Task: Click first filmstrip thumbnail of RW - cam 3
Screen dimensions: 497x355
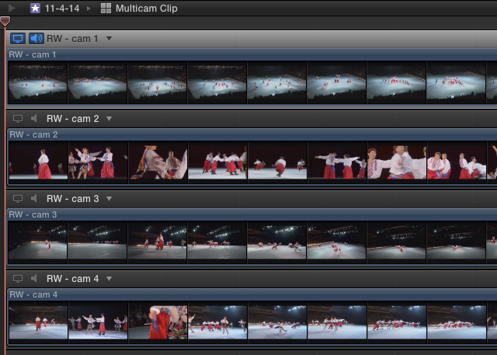Action: (38, 242)
